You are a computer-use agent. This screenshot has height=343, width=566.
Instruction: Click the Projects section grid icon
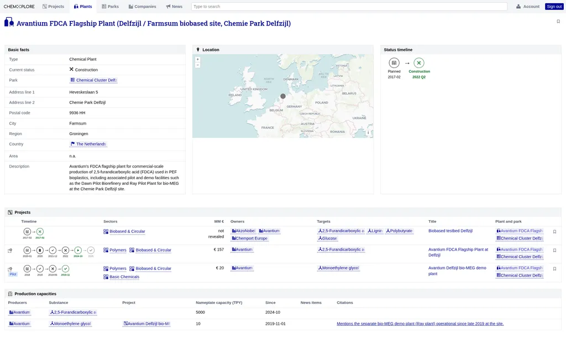[10, 212]
